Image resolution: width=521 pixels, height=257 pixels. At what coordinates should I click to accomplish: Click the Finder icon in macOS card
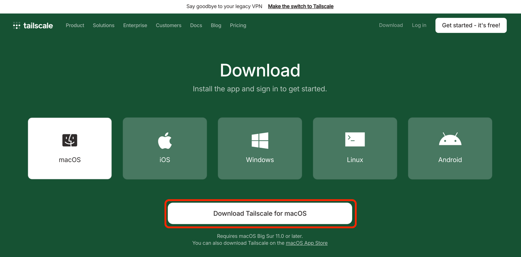70,140
